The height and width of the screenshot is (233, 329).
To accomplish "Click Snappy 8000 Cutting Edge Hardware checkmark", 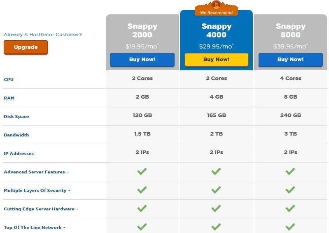I will coord(290,208).
